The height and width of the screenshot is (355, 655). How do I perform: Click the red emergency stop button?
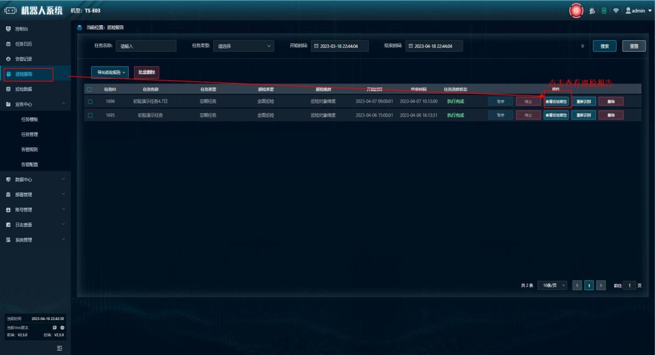click(x=576, y=10)
